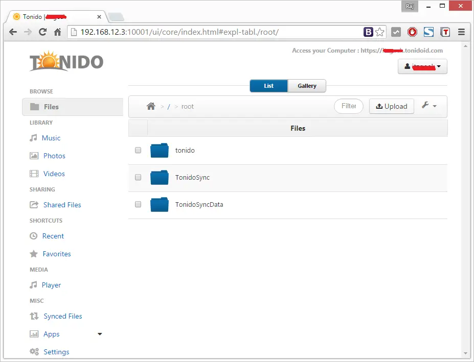Open the wrench tools dropdown
Screen dimensions: 474x362
click(x=430, y=106)
